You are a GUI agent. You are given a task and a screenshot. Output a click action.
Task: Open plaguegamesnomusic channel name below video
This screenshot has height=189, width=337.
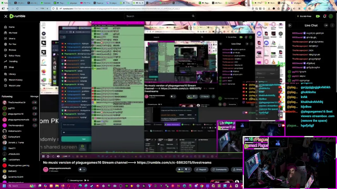(60, 168)
